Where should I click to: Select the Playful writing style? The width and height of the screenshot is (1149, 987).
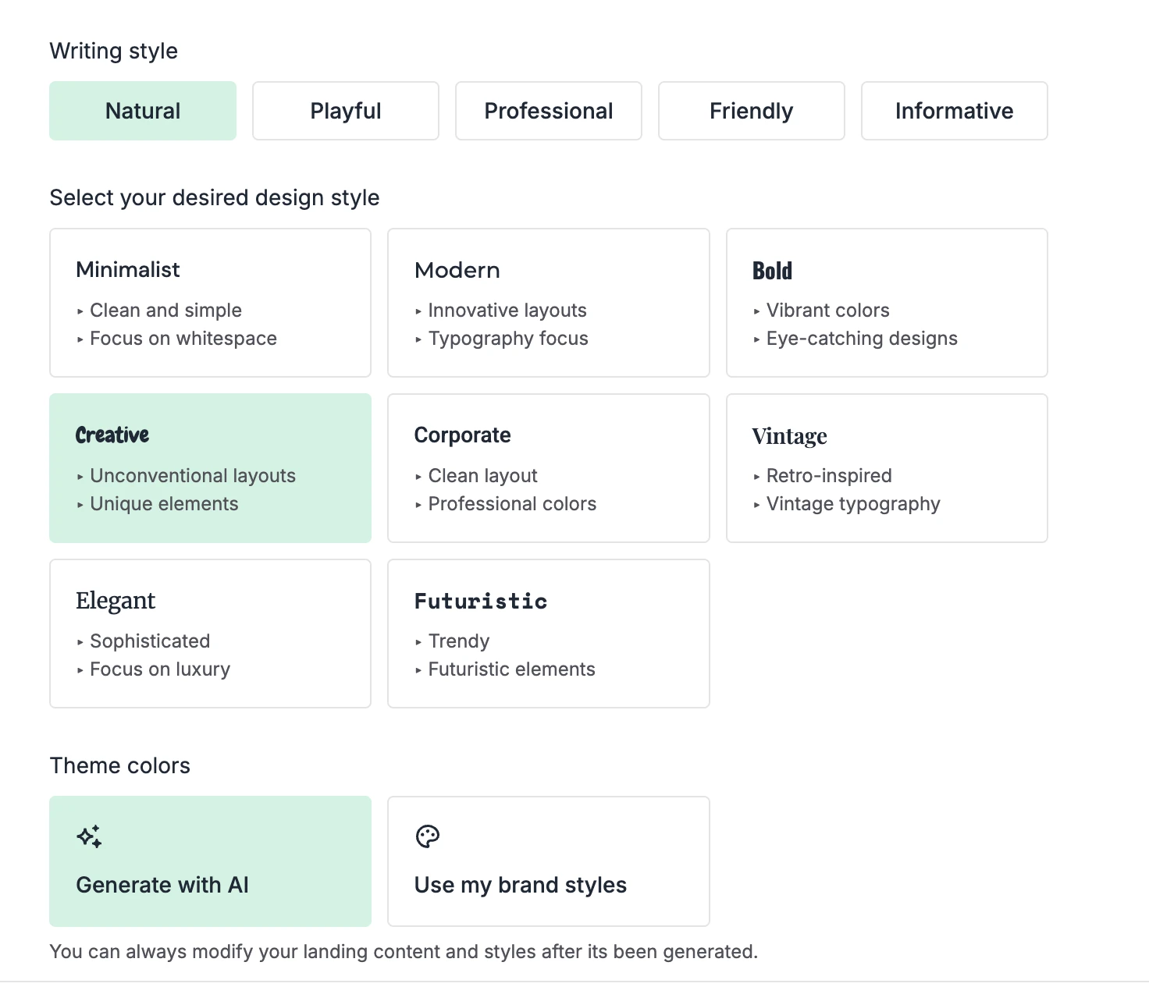pos(345,111)
